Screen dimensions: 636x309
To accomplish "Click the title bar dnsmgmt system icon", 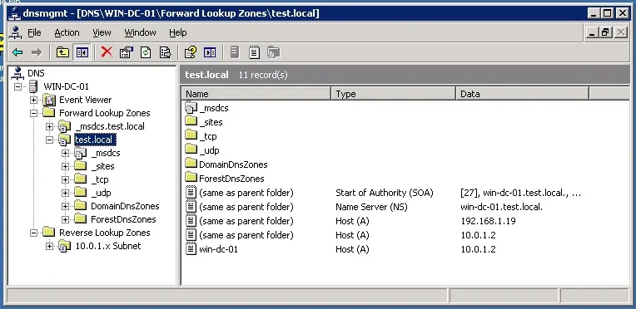I will [x=15, y=13].
